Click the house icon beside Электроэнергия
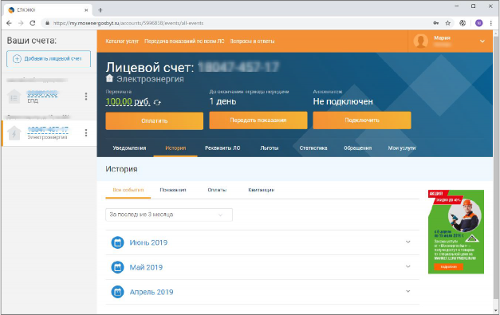This screenshot has width=500, height=315. pos(109,78)
